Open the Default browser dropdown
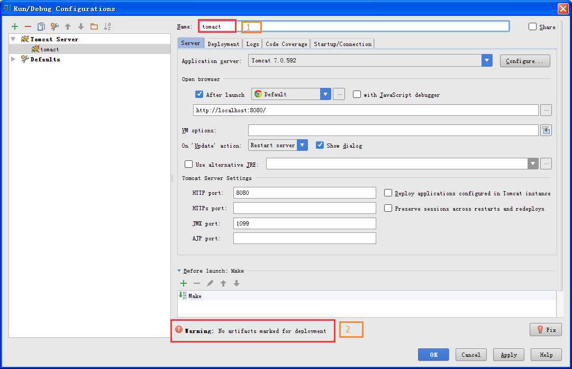Screen dimensions: 572x369 coord(325,94)
